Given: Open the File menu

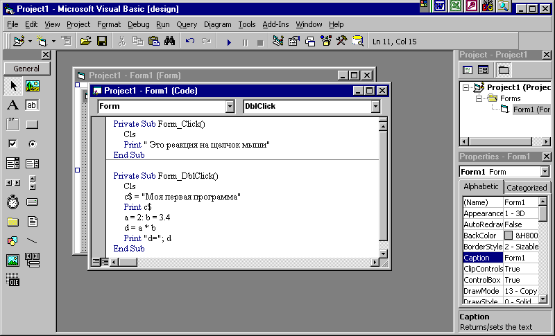Looking at the screenshot, I should pos(12,24).
